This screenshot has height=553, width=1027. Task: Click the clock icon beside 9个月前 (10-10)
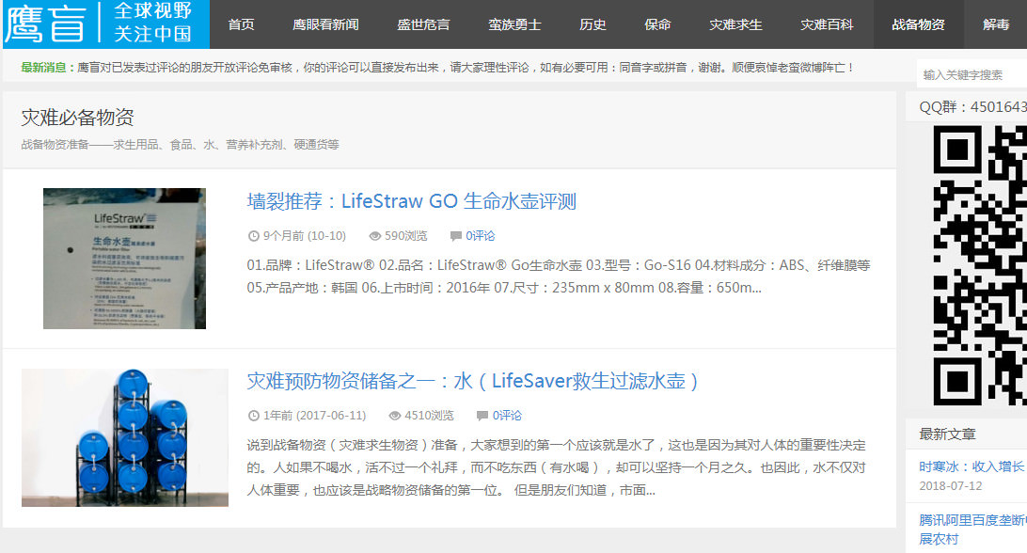(253, 236)
